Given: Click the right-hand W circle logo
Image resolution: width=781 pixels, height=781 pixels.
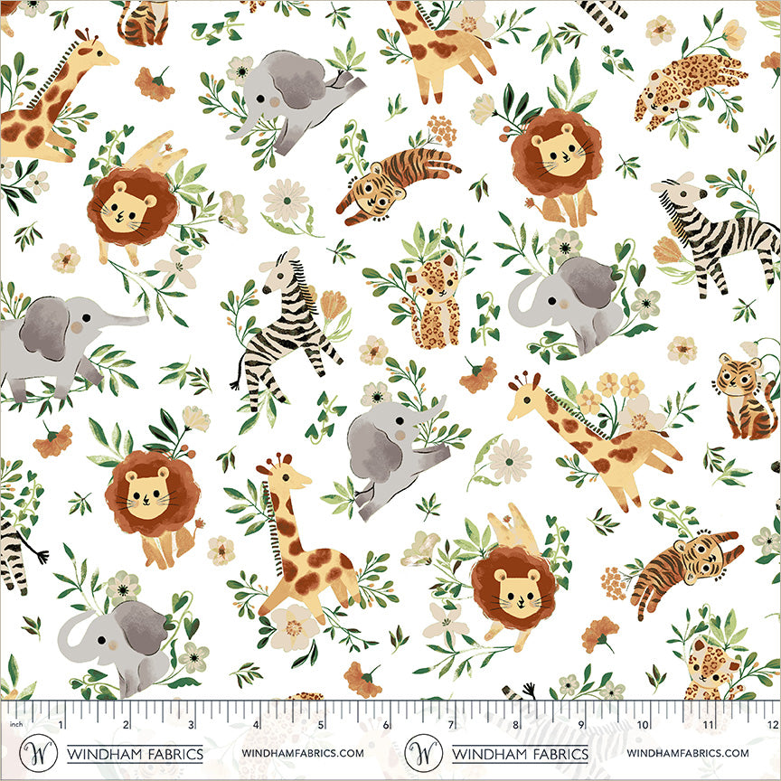Looking at the screenshot, I should coord(423,753).
